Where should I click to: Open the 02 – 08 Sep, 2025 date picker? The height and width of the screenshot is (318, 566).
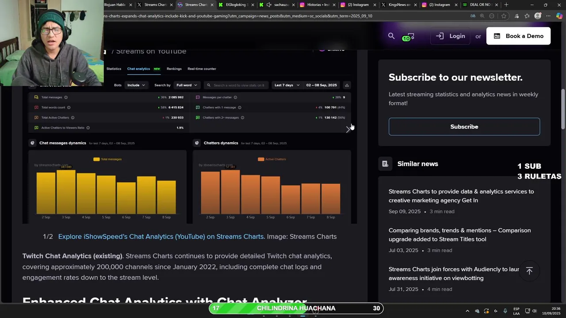pos(321,85)
